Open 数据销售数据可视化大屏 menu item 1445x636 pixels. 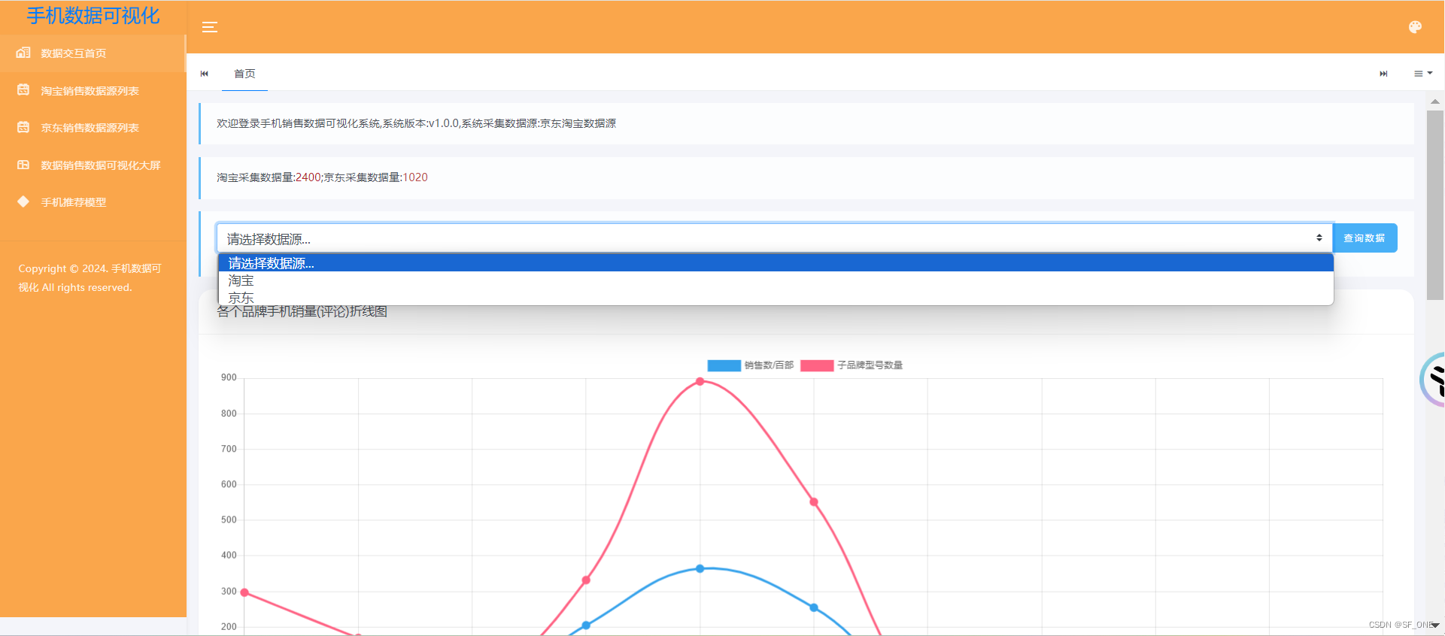point(93,165)
